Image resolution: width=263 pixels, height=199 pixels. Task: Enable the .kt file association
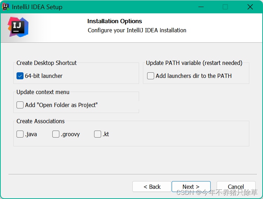click(98, 134)
